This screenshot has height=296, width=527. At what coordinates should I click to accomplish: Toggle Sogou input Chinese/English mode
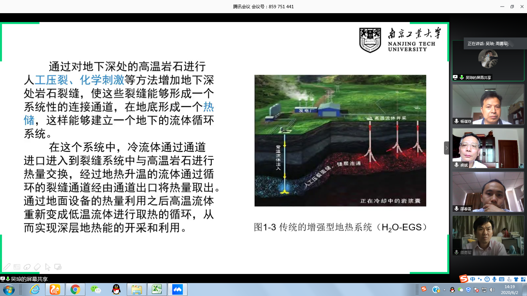(x=473, y=279)
